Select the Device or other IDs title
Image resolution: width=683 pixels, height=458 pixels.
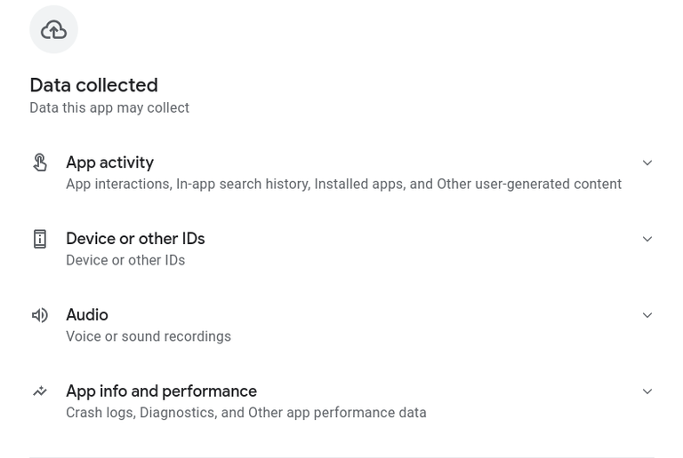135,239
